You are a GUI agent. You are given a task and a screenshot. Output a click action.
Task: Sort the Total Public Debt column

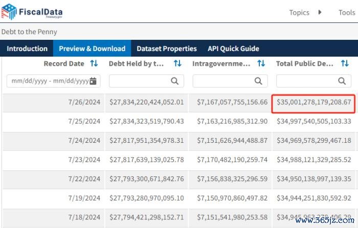pos(345,64)
